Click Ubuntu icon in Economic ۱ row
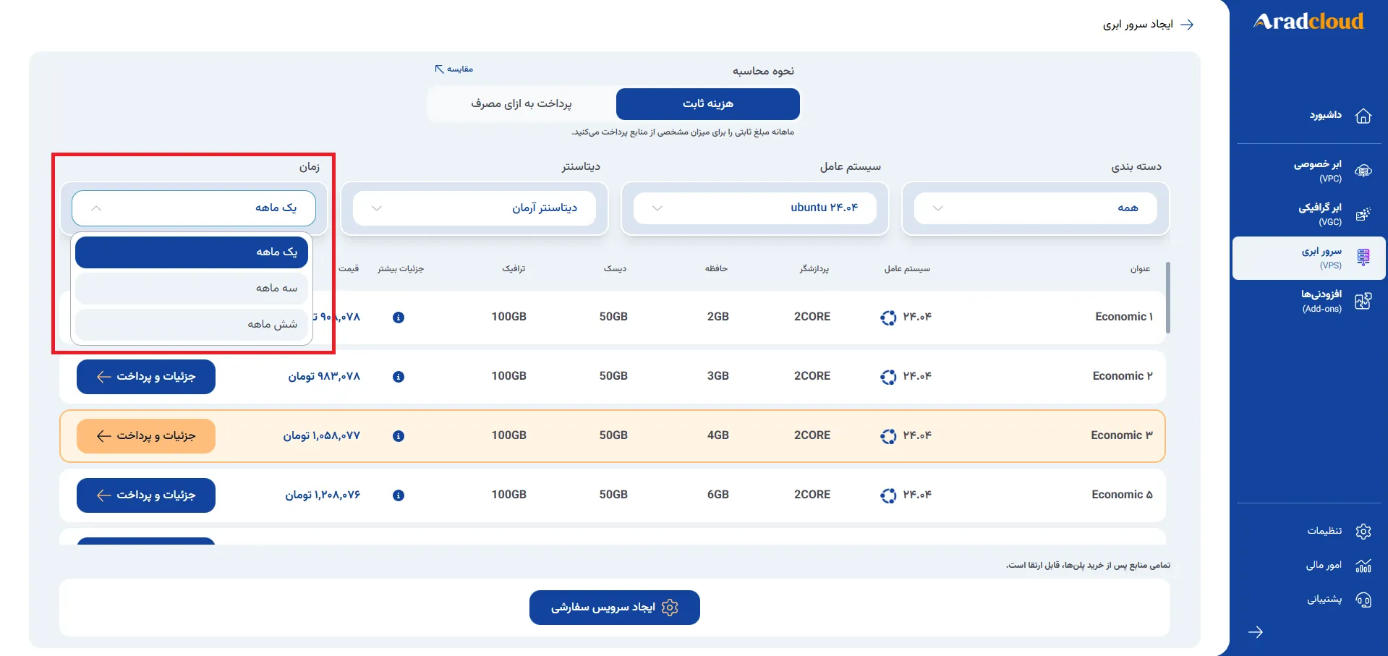 888,318
